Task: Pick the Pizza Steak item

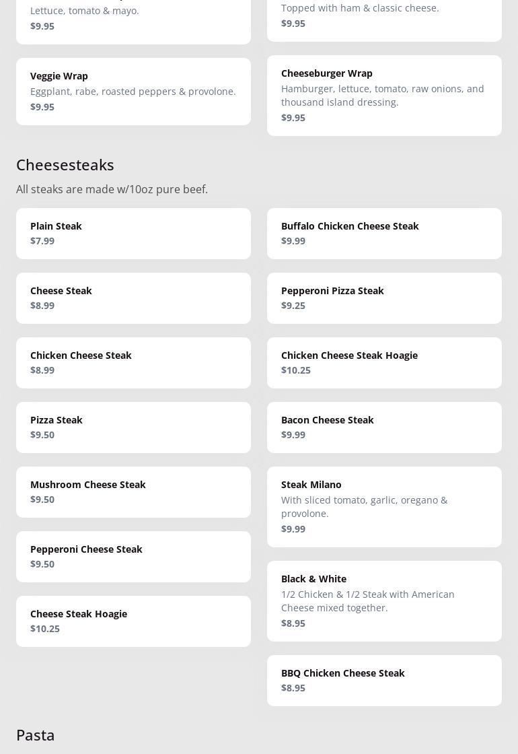Action: pyautogui.click(x=133, y=427)
